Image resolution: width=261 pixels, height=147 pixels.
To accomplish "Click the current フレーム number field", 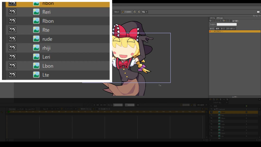I will pos(118,105).
